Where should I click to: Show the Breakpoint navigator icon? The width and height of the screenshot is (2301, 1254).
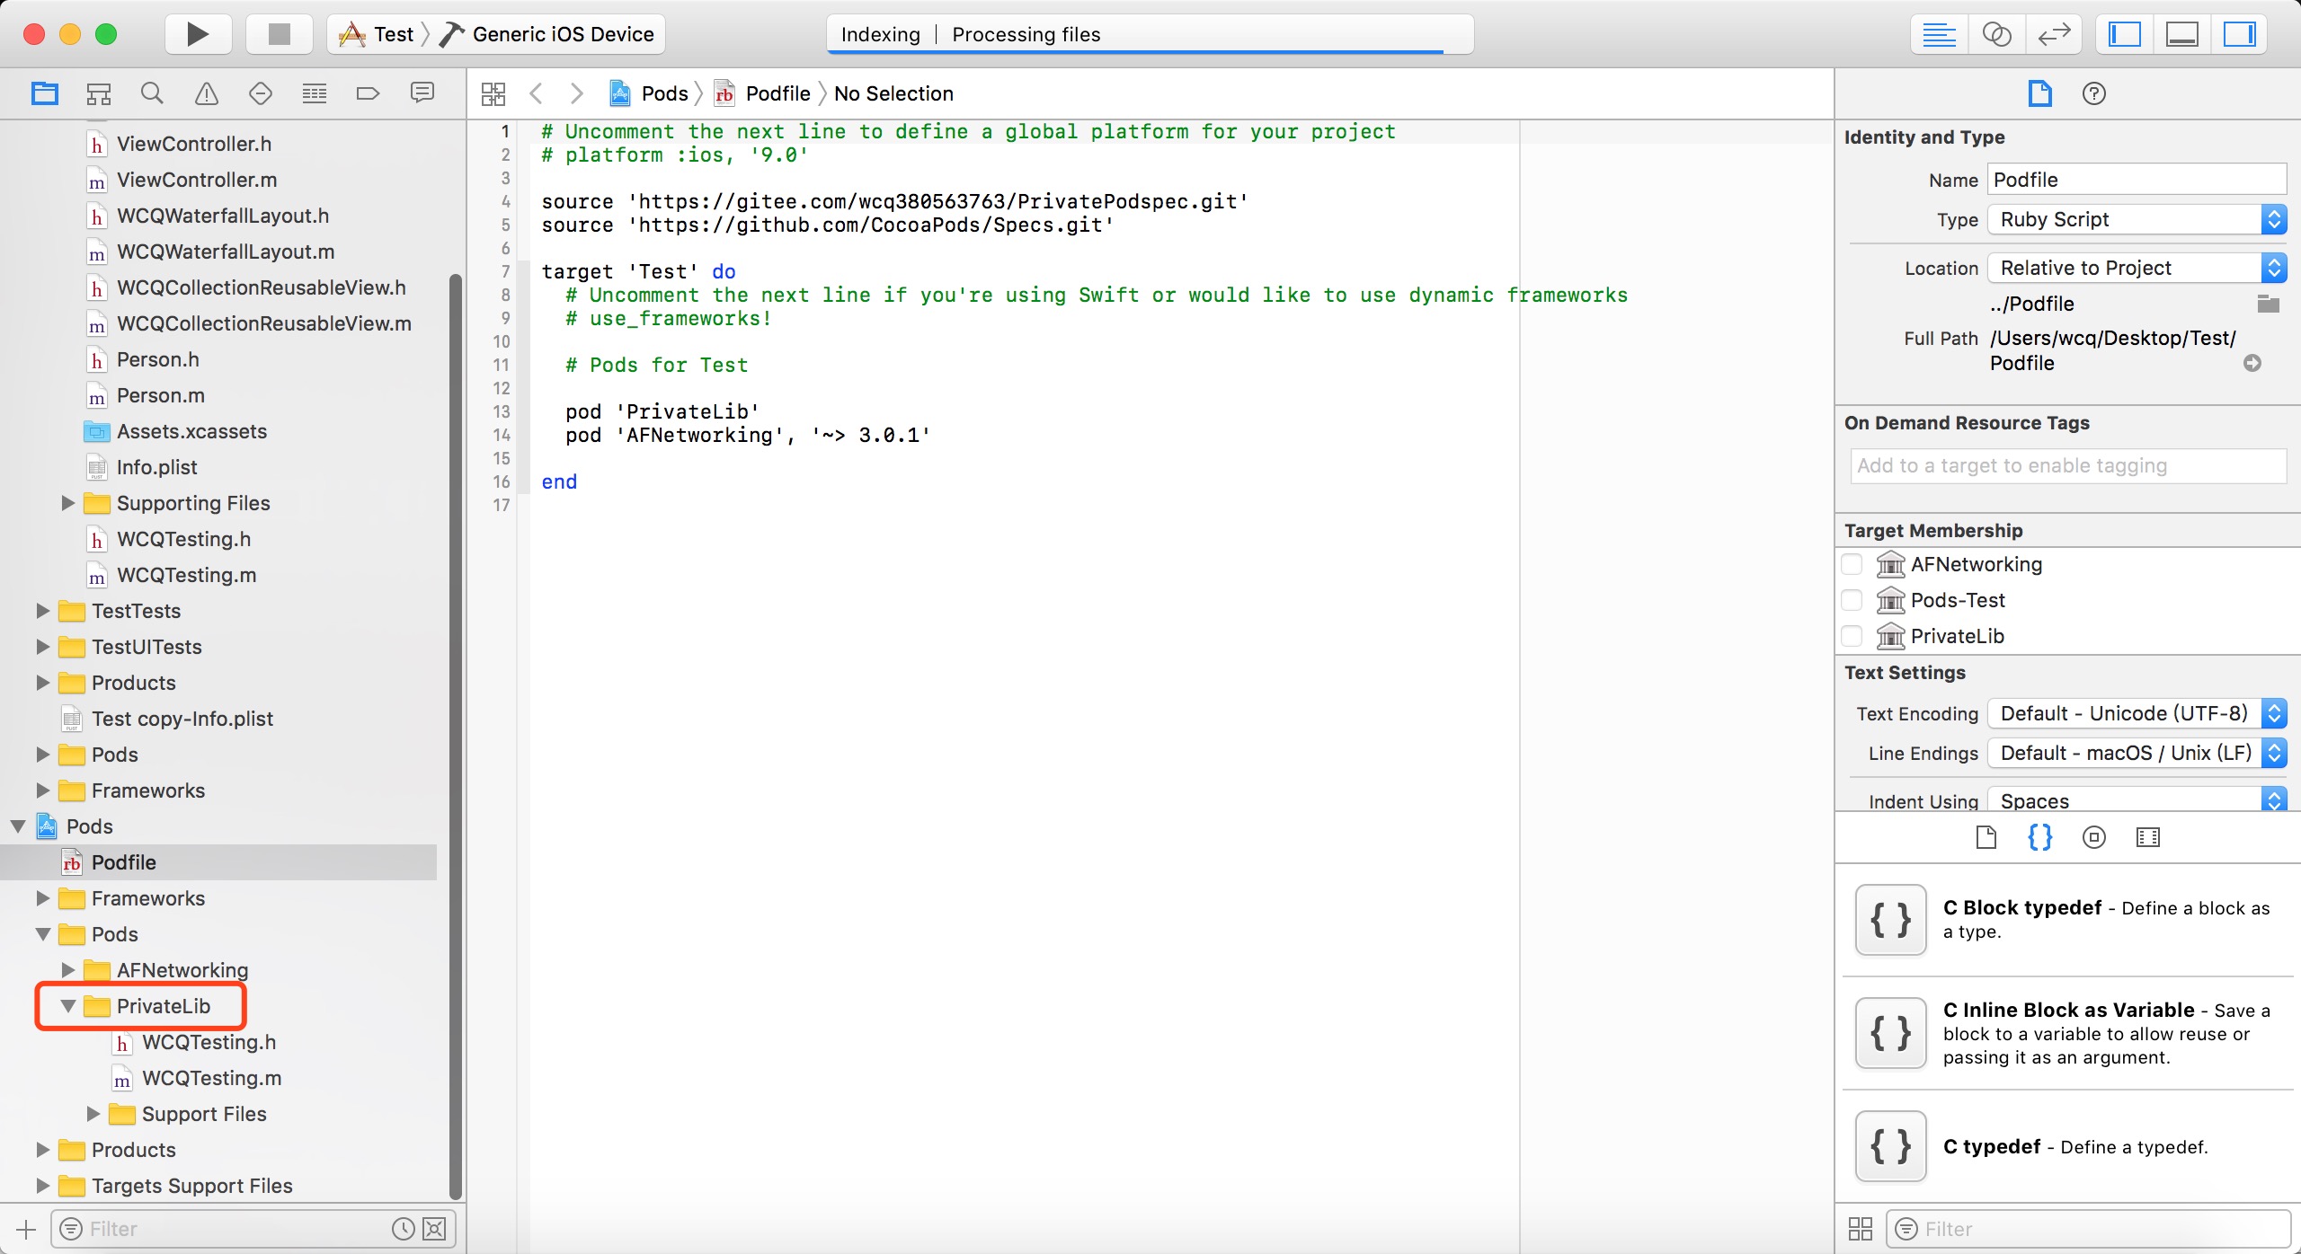tap(368, 93)
